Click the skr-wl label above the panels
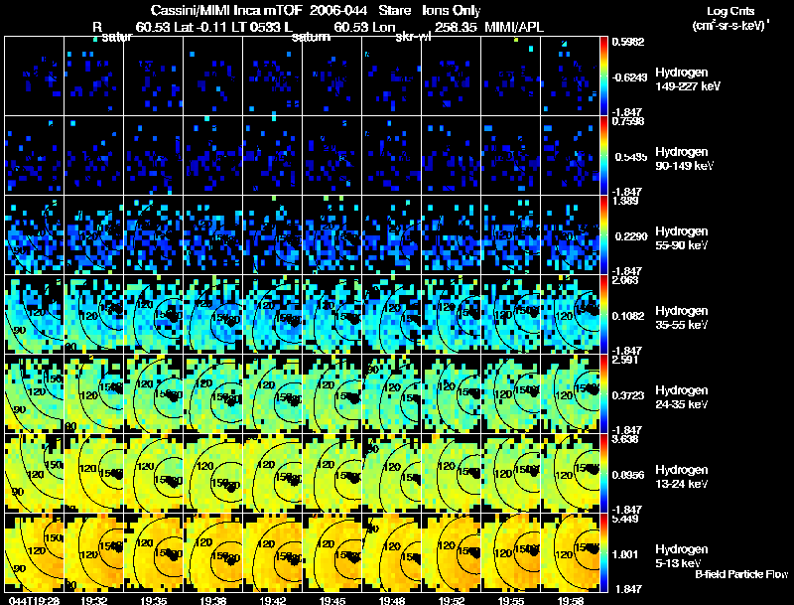The width and height of the screenshot is (794, 605). pos(413,37)
